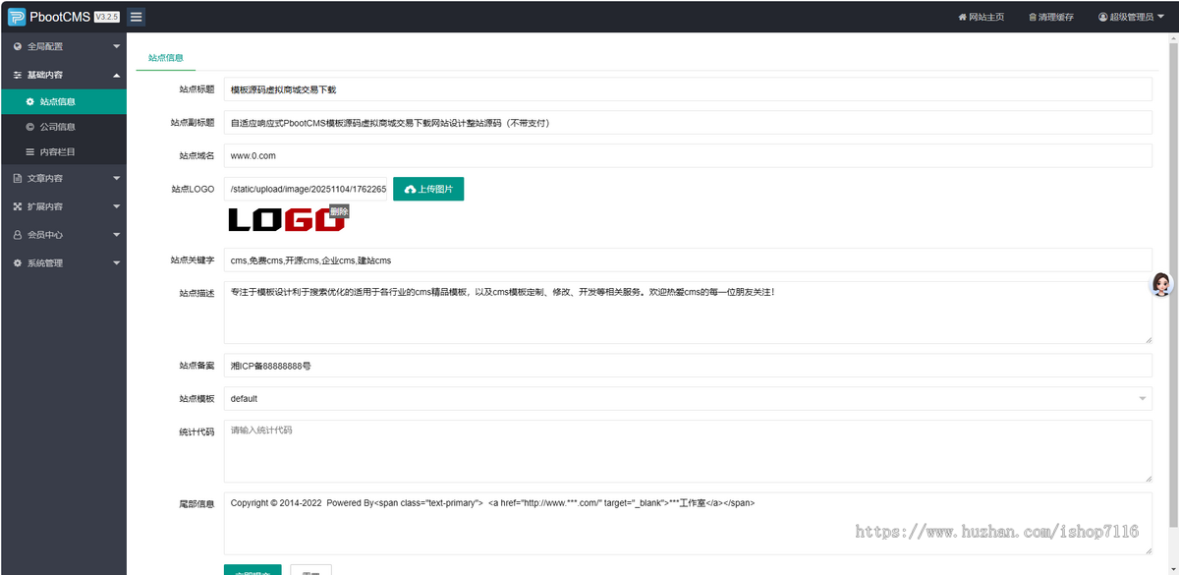Open the 网站主页 home link

coord(981,17)
